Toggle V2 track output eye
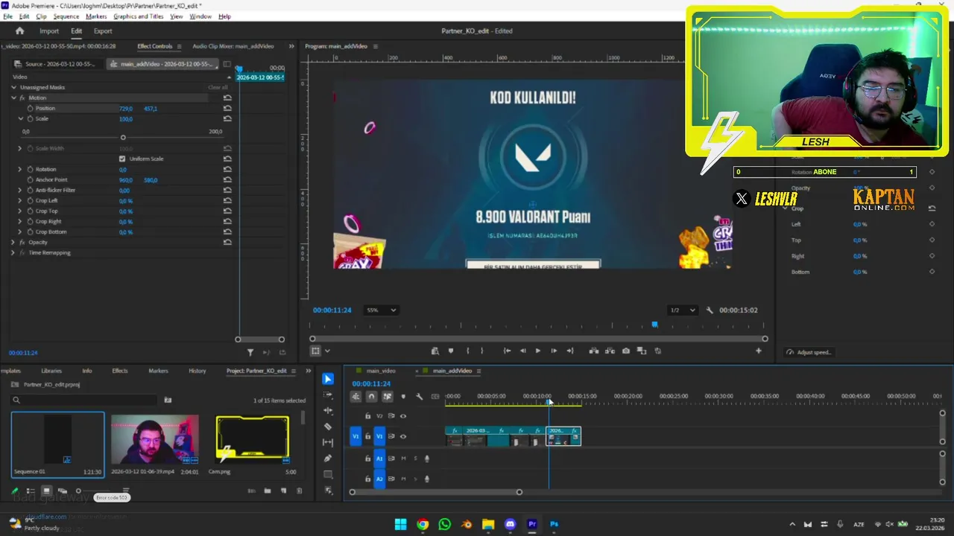Viewport: 954px width, 536px height. pos(403,416)
